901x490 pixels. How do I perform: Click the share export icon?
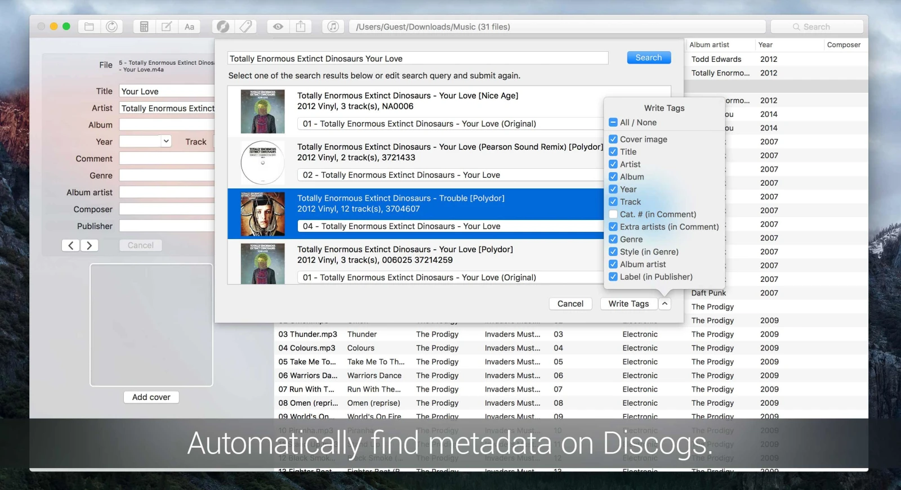coord(301,26)
